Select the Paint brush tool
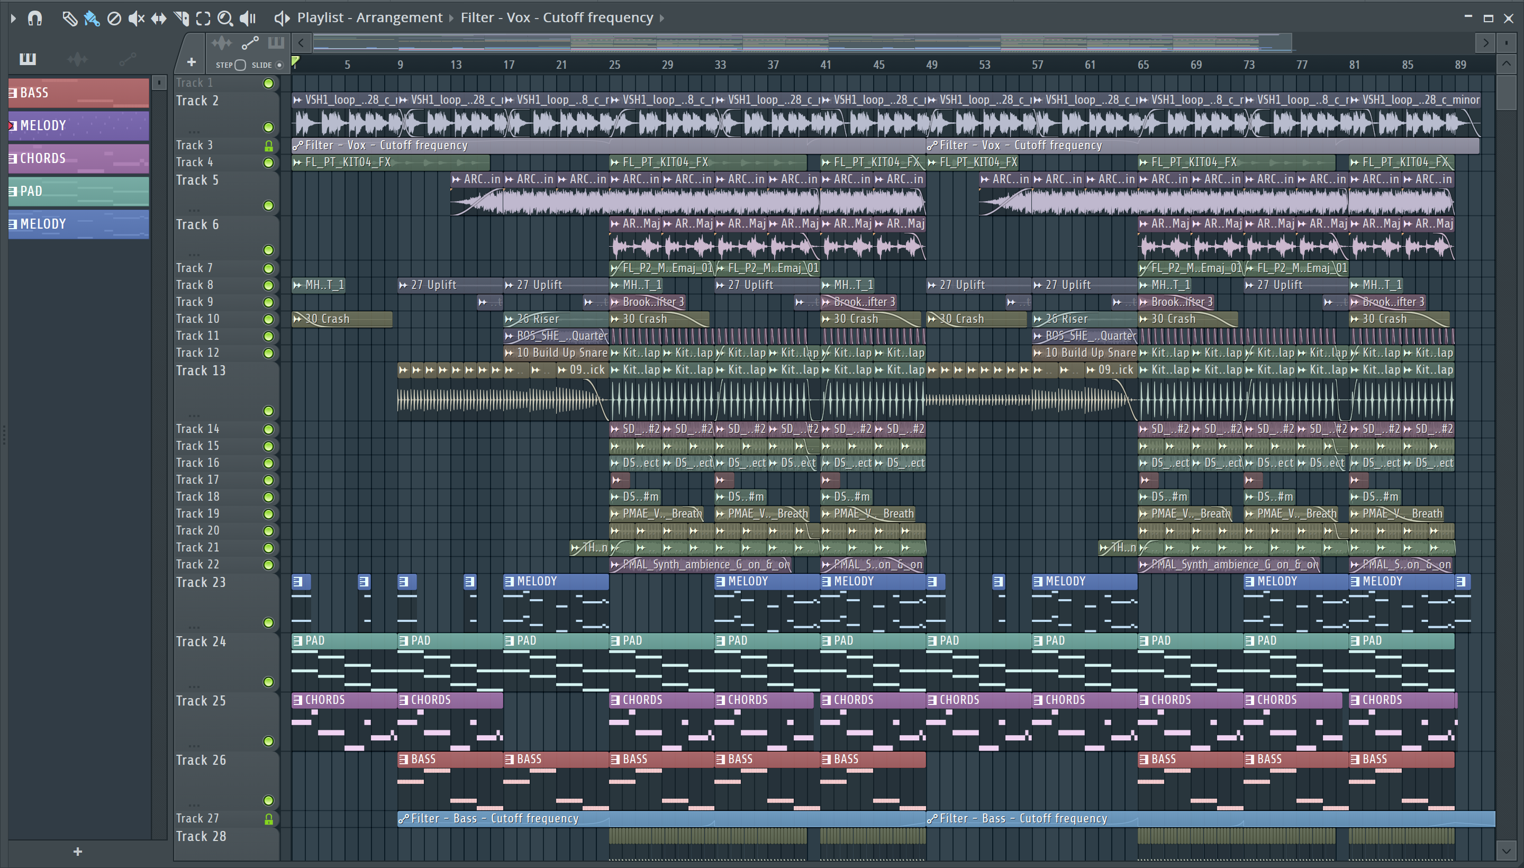The width and height of the screenshot is (1524, 868). tap(91, 19)
